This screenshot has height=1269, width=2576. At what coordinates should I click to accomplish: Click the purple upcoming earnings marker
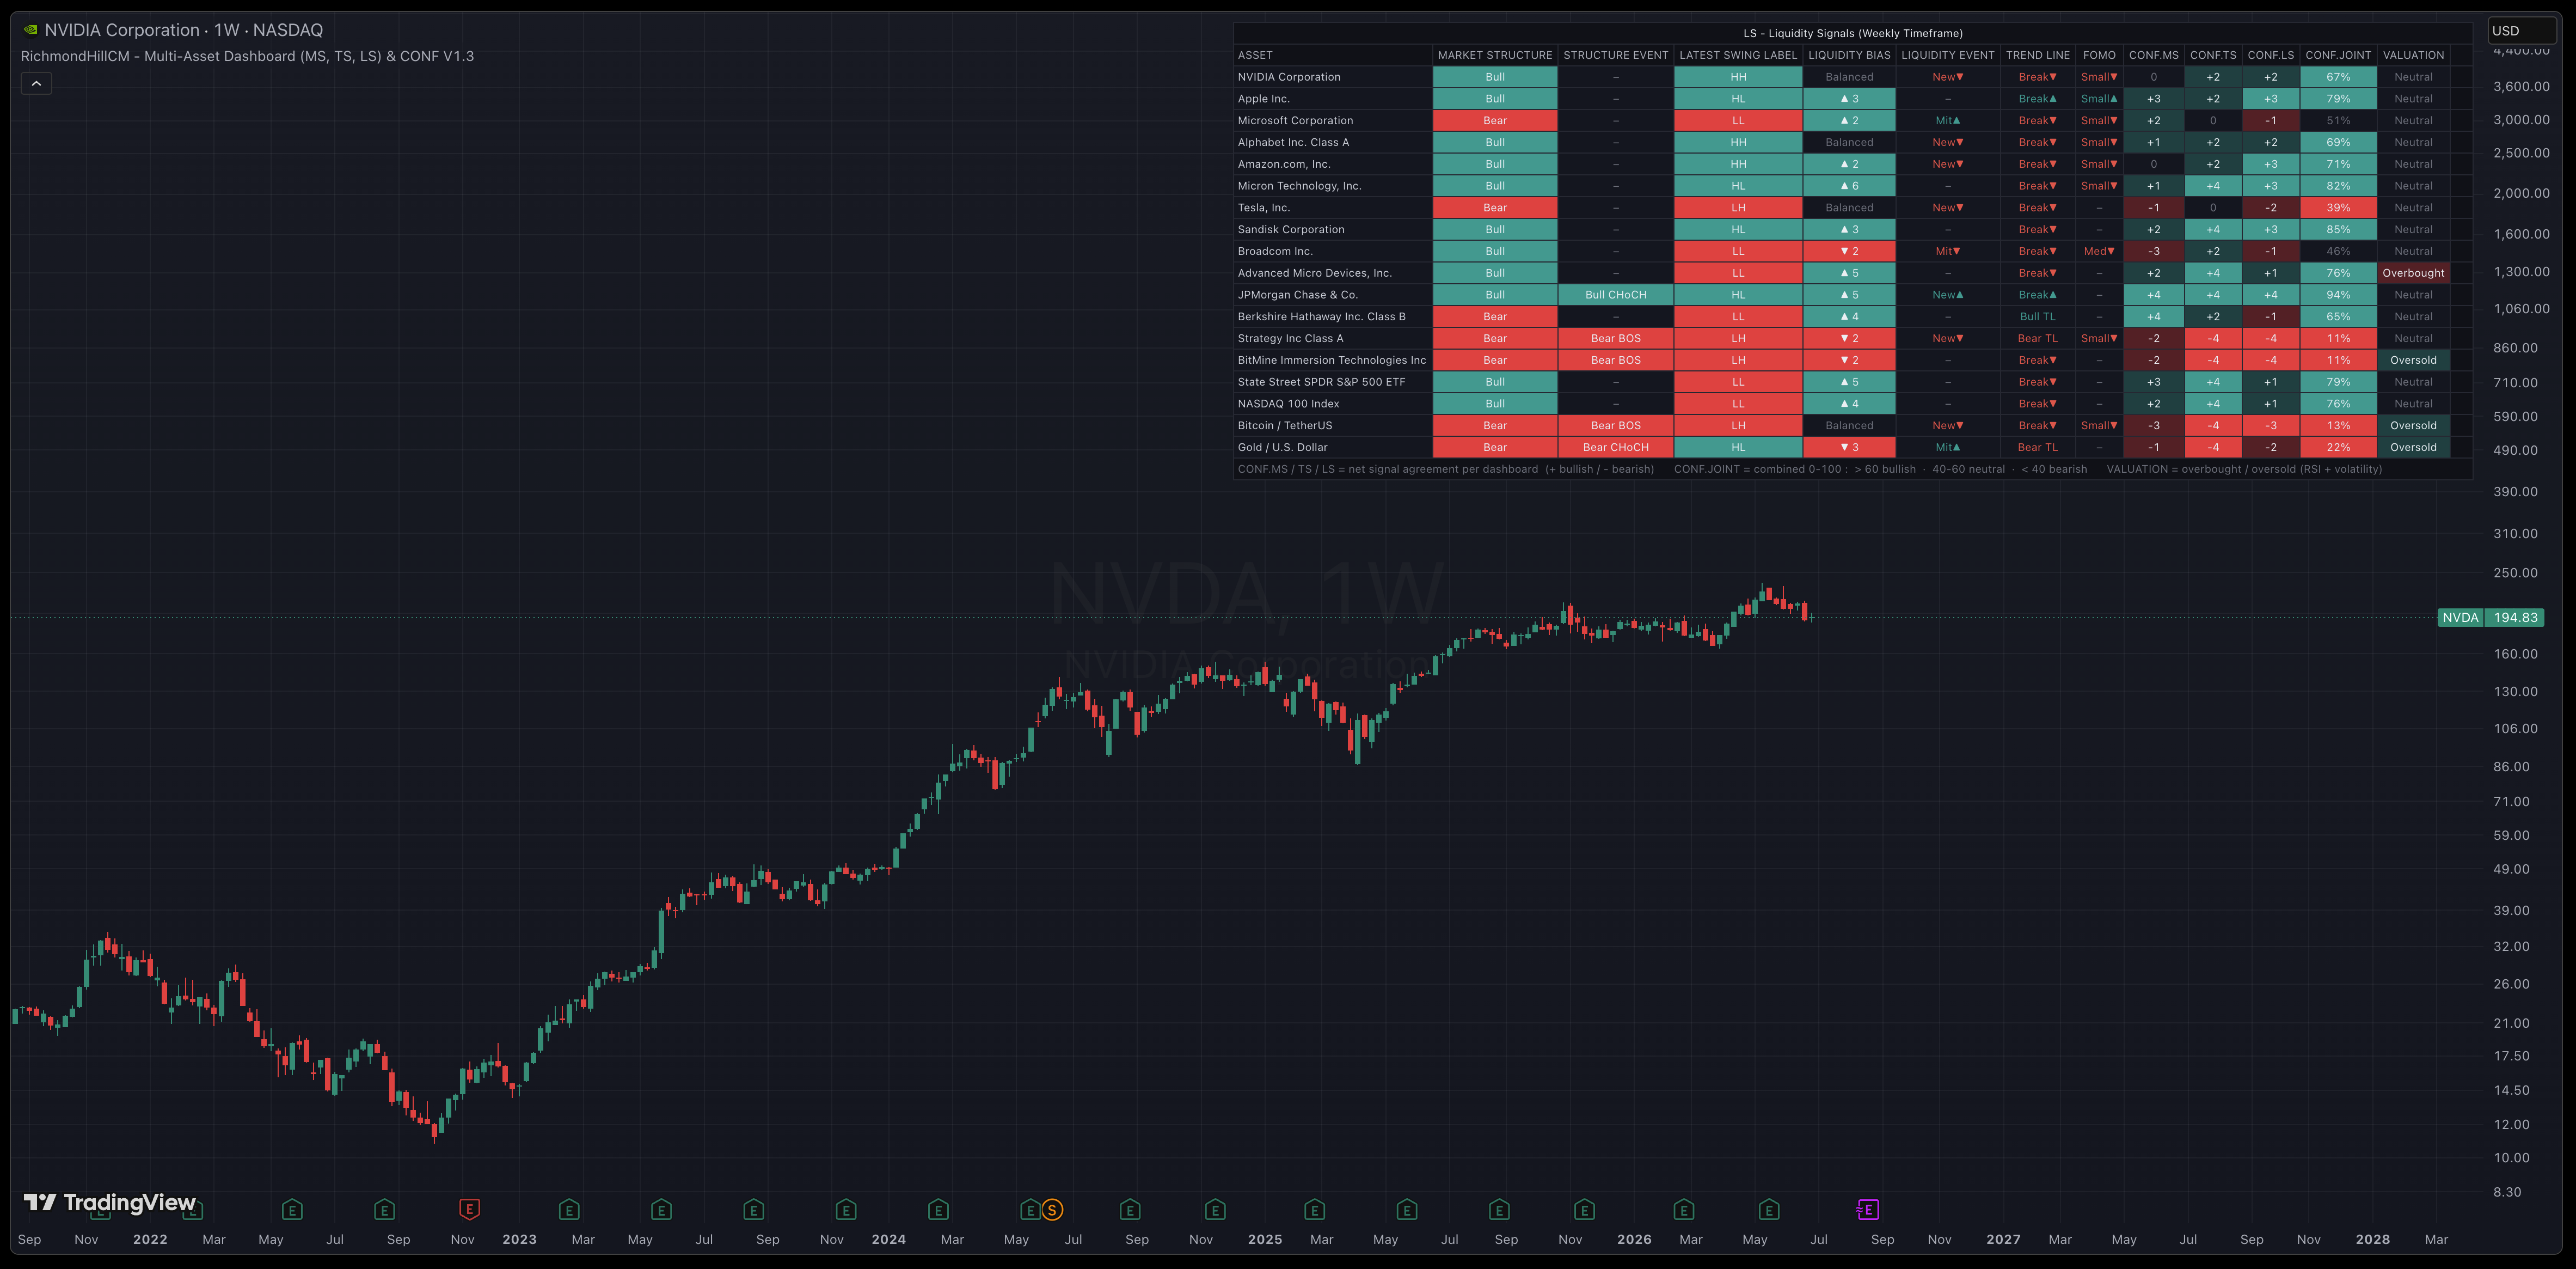click(1867, 1209)
